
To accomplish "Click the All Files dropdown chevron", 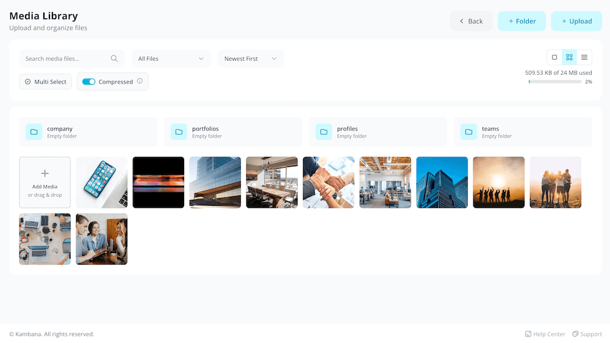I will click(x=201, y=58).
